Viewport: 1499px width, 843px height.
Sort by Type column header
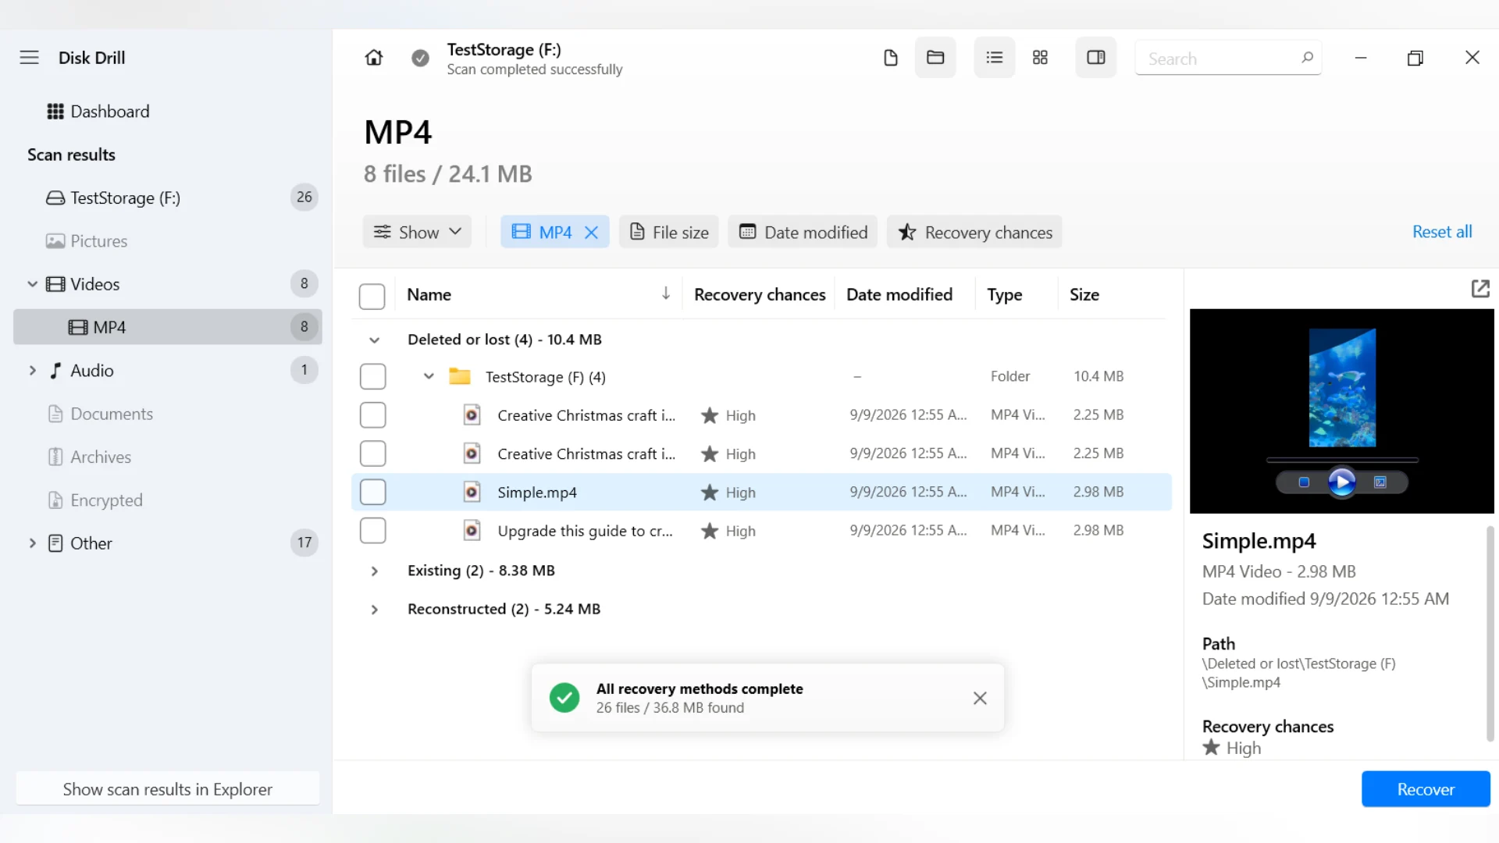click(x=1004, y=294)
